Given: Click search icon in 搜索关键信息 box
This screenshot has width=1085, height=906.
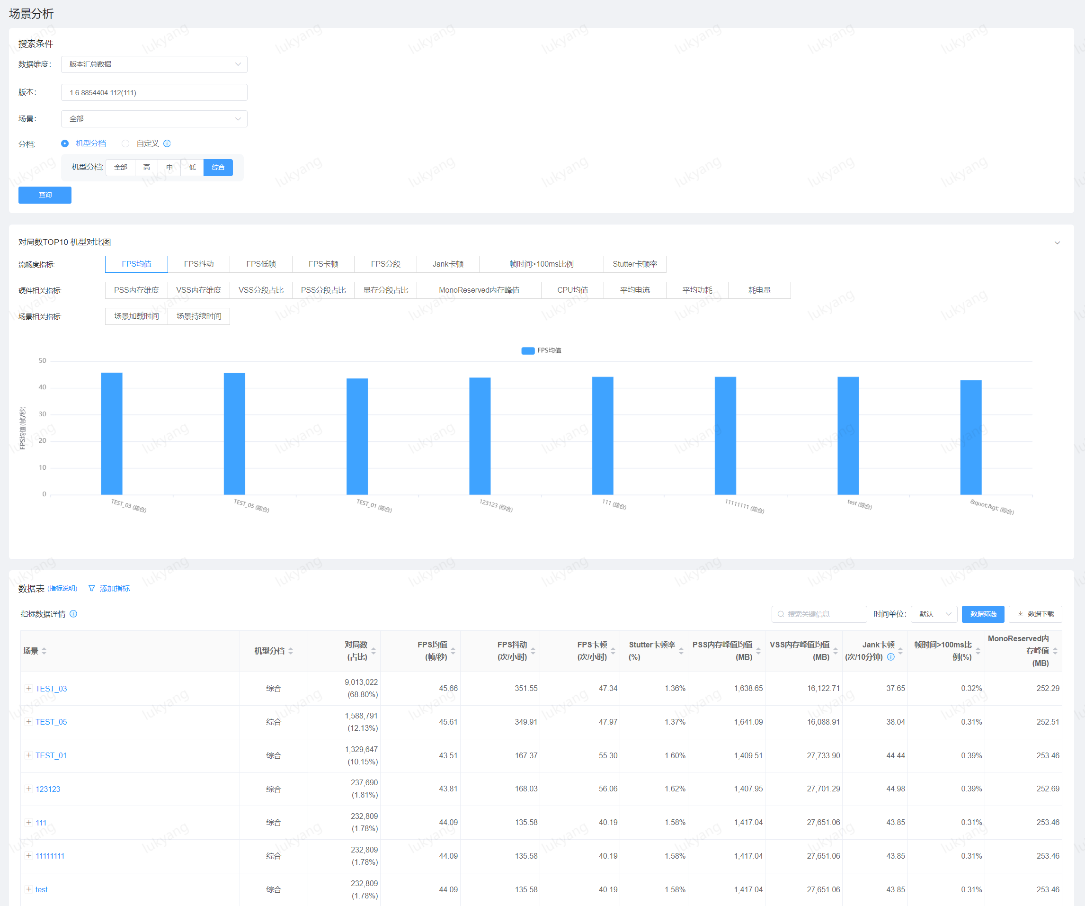Looking at the screenshot, I should click(x=781, y=614).
